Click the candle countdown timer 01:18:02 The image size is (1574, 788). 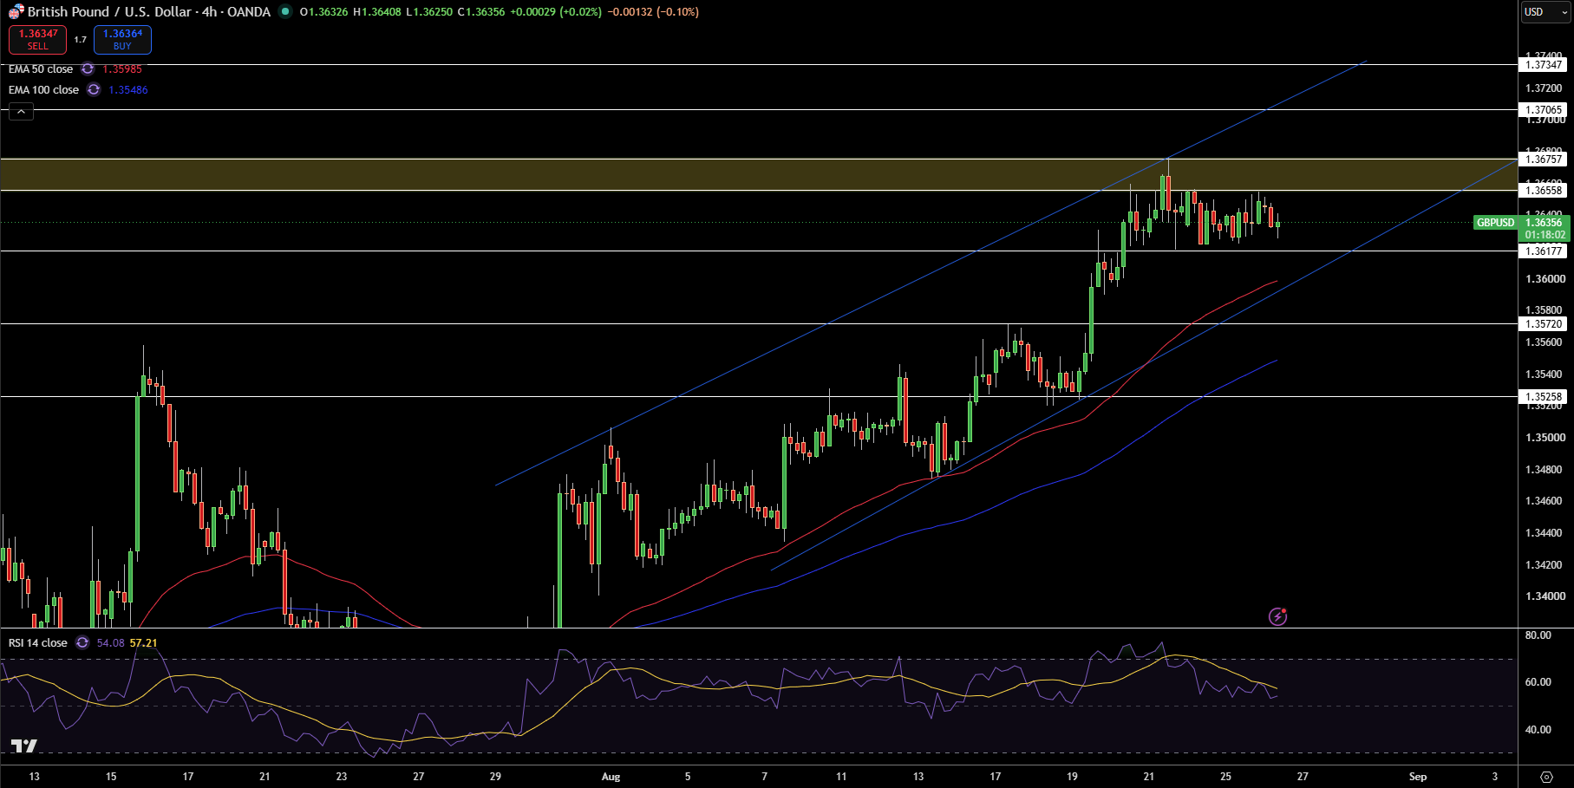[1545, 235]
